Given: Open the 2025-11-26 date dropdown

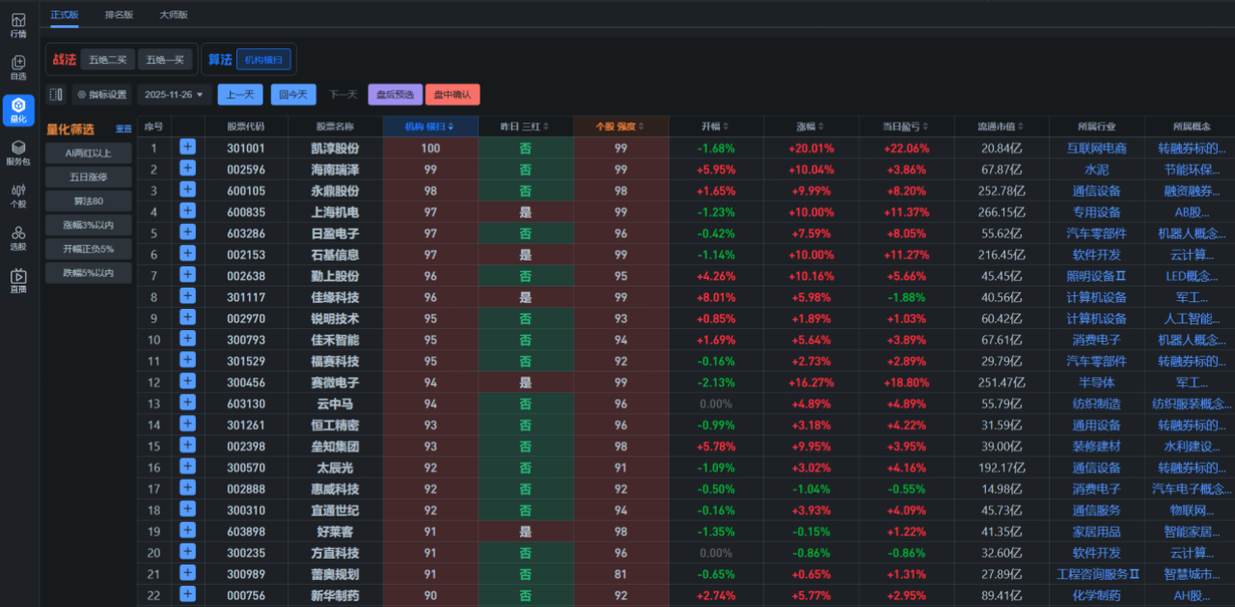Looking at the screenshot, I should (x=174, y=95).
